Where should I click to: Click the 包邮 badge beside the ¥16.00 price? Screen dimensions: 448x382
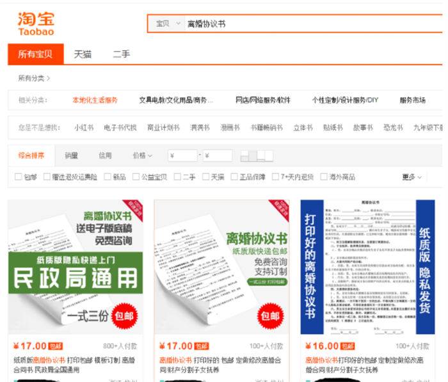(x=347, y=346)
